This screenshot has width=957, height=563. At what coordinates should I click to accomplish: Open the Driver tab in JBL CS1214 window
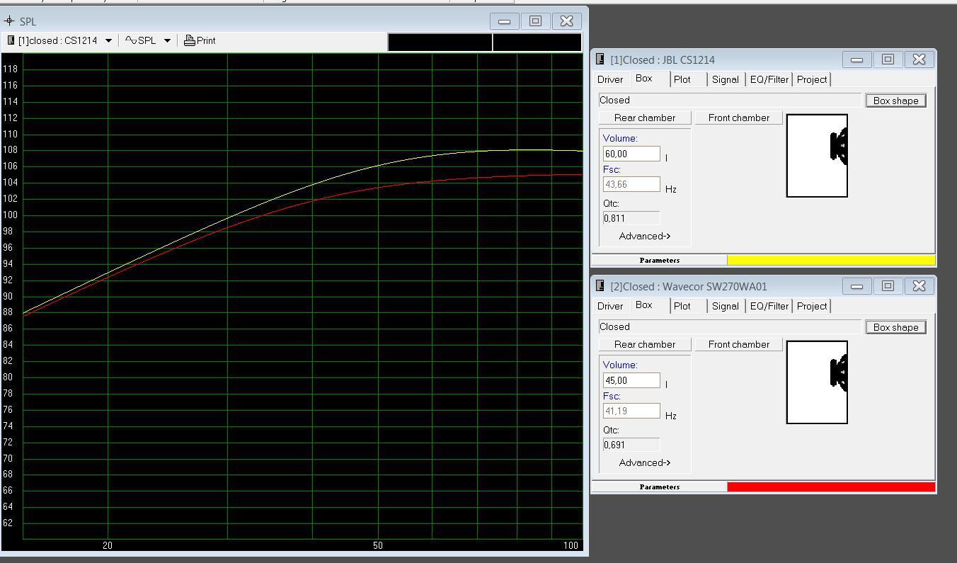pos(610,79)
